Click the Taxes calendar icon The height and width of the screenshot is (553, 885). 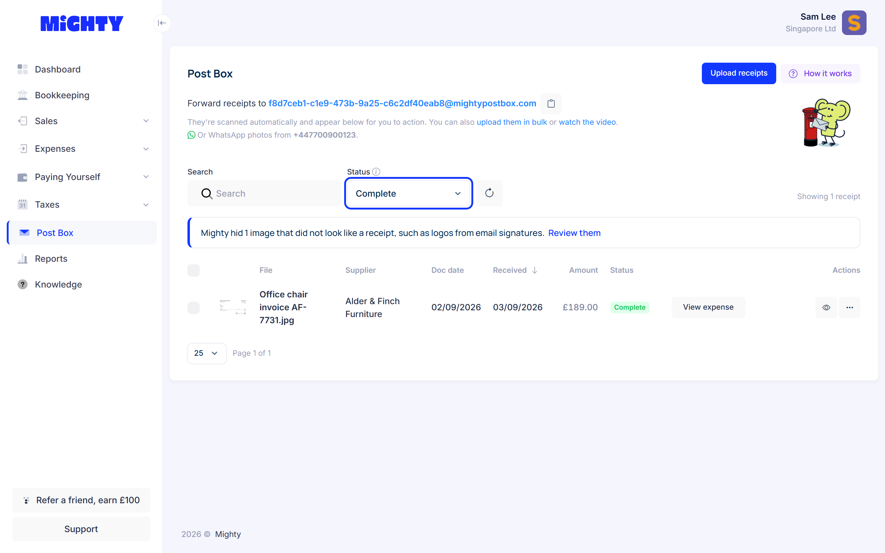pyautogui.click(x=23, y=204)
